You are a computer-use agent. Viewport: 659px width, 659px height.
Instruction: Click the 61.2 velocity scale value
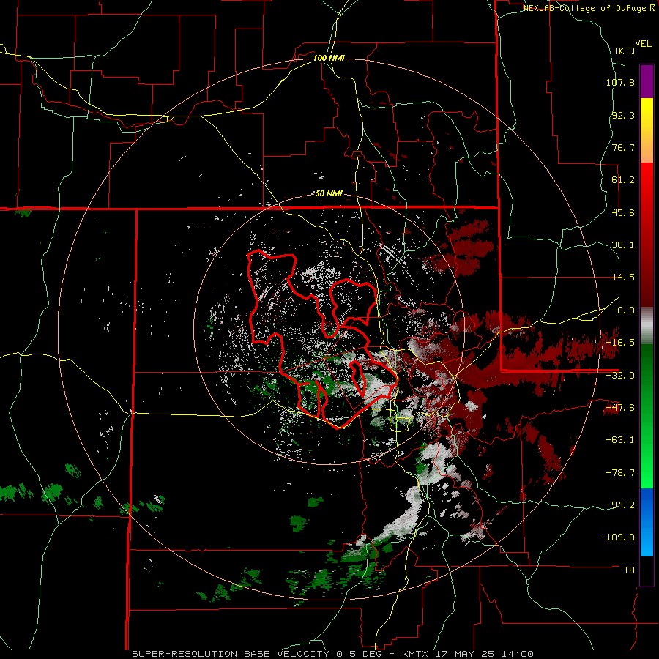(623, 180)
